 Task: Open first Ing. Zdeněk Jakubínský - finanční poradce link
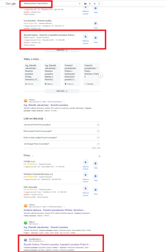(46, 105)
